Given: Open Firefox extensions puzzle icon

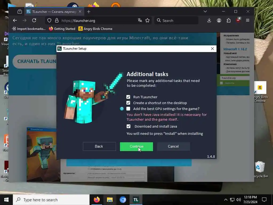Looking at the screenshot, I should (228, 20).
